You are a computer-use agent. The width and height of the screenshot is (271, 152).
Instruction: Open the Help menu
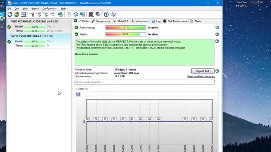pos(64,8)
